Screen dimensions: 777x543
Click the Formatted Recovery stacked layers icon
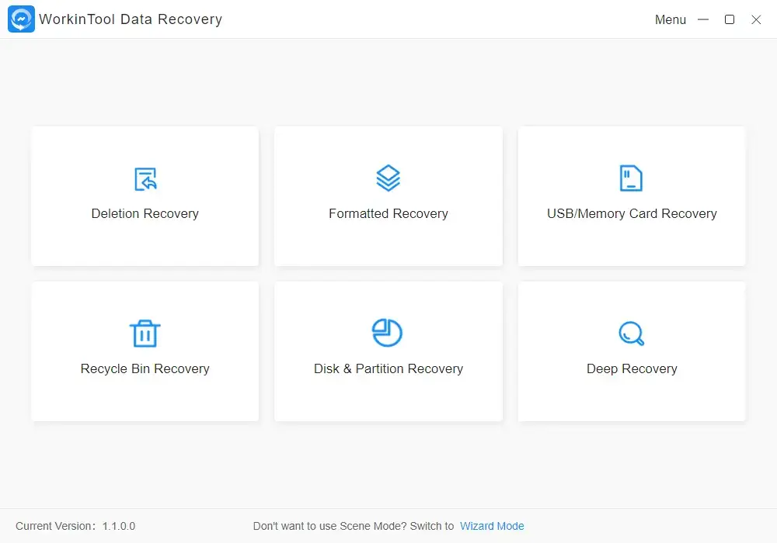coord(388,178)
